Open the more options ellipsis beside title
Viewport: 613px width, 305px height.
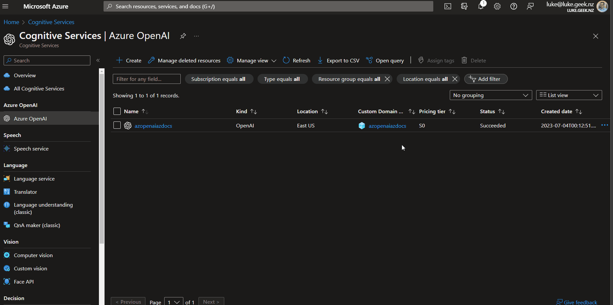197,36
